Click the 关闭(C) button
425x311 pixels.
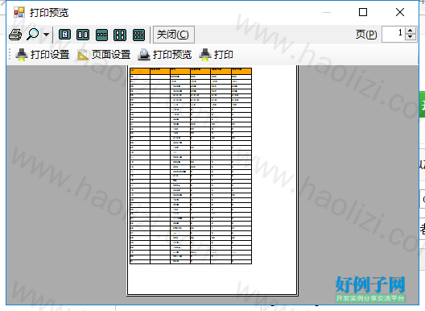pos(174,35)
